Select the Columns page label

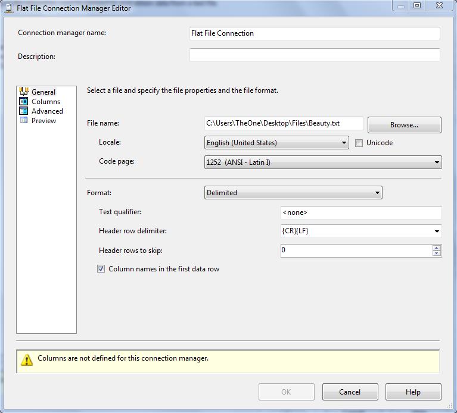46,102
